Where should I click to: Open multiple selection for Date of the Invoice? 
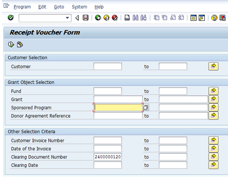(213, 149)
